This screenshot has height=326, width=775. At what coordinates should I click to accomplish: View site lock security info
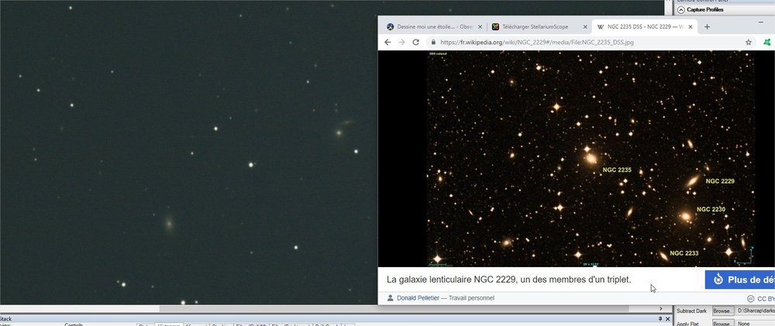433,43
